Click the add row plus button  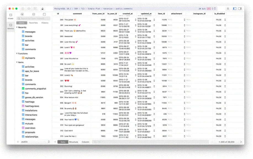click(x=55, y=142)
